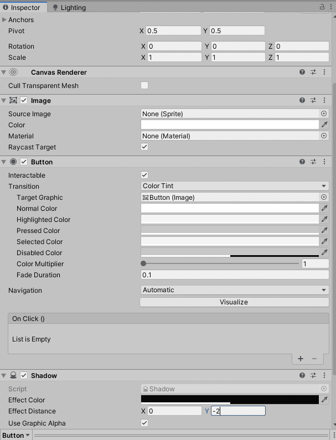This screenshot has width=336, height=440.
Task: Disable the Interactable checkbox
Action: click(144, 175)
